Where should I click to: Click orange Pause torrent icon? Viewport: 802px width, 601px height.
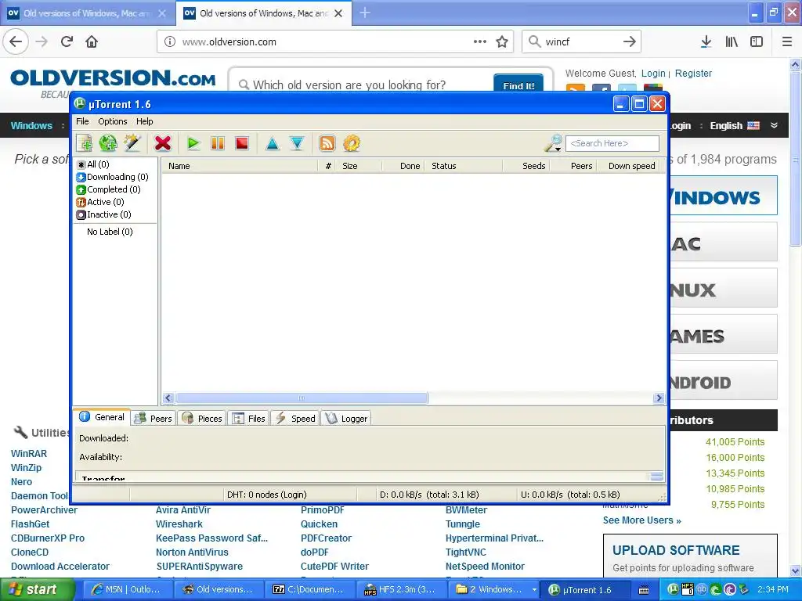218,144
